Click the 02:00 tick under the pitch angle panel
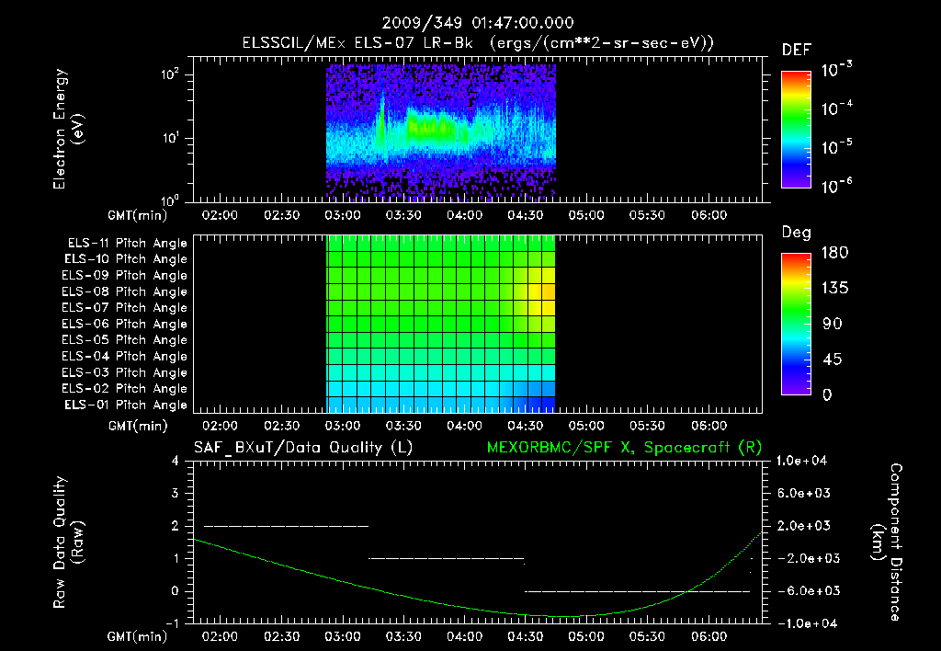This screenshot has height=651, width=941. (x=221, y=426)
